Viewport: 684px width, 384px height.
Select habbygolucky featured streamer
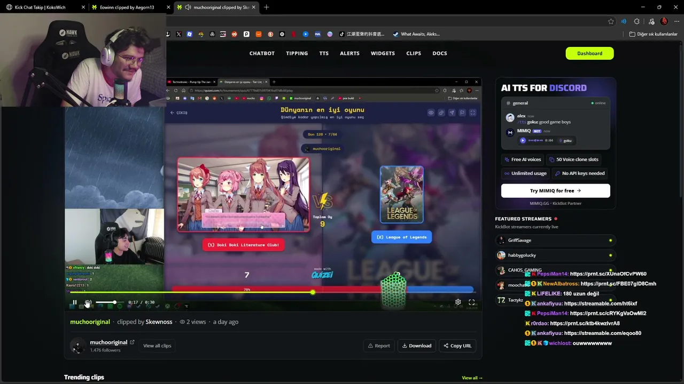555,255
